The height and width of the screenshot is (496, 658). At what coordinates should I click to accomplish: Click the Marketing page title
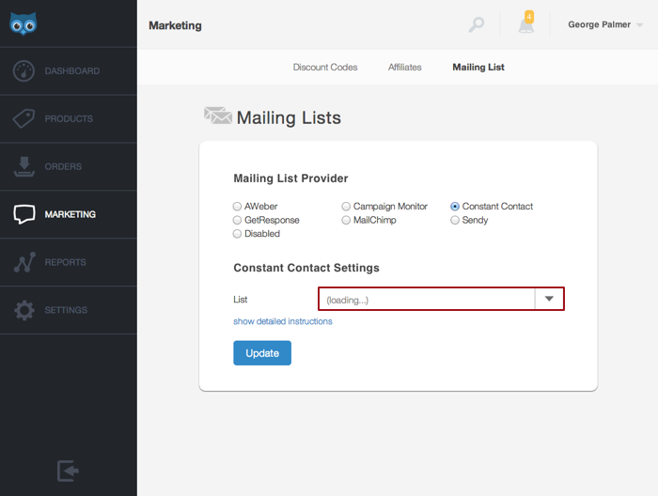click(x=175, y=25)
